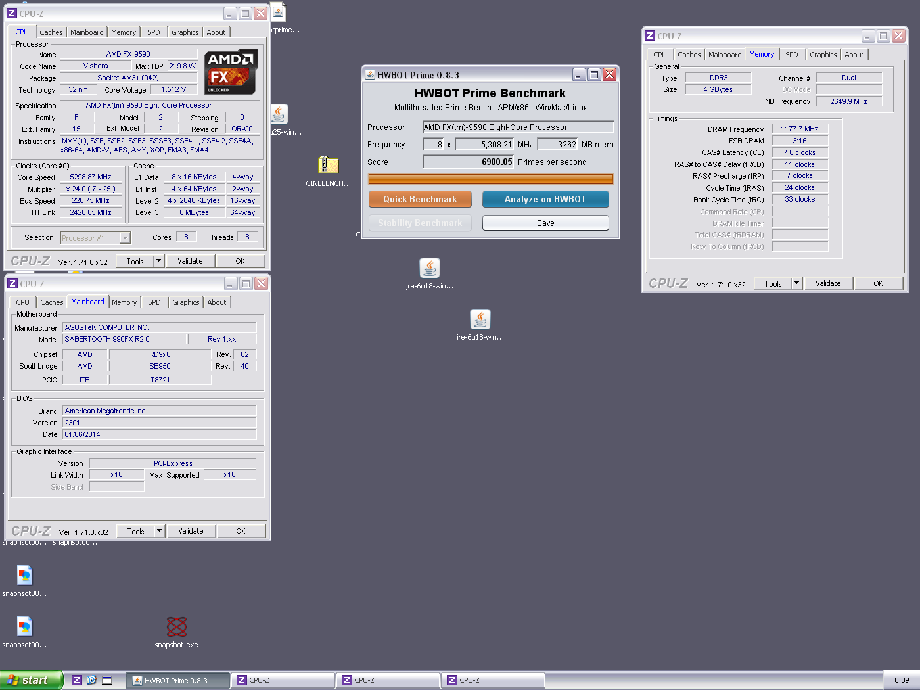
Task: Click the MB mem field showing 3262
Action: point(557,144)
